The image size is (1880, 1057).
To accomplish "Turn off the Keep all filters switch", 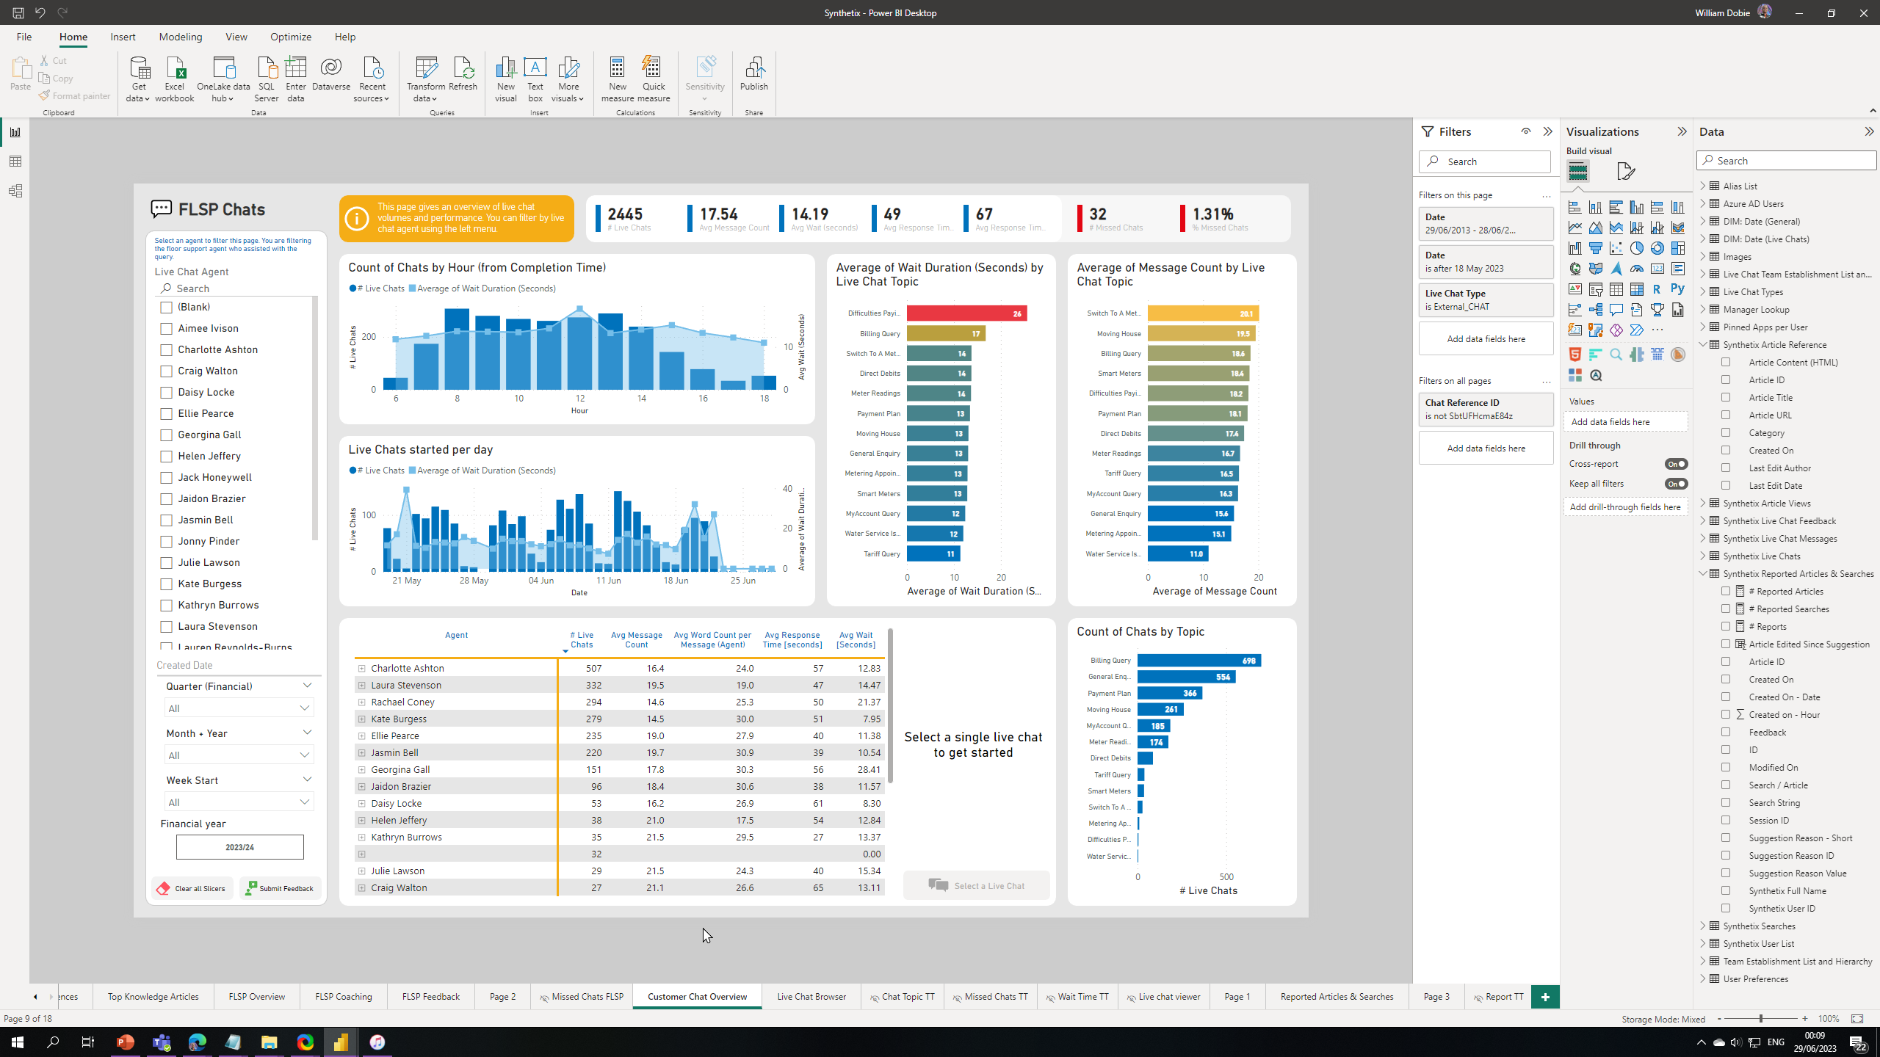I will point(1676,484).
